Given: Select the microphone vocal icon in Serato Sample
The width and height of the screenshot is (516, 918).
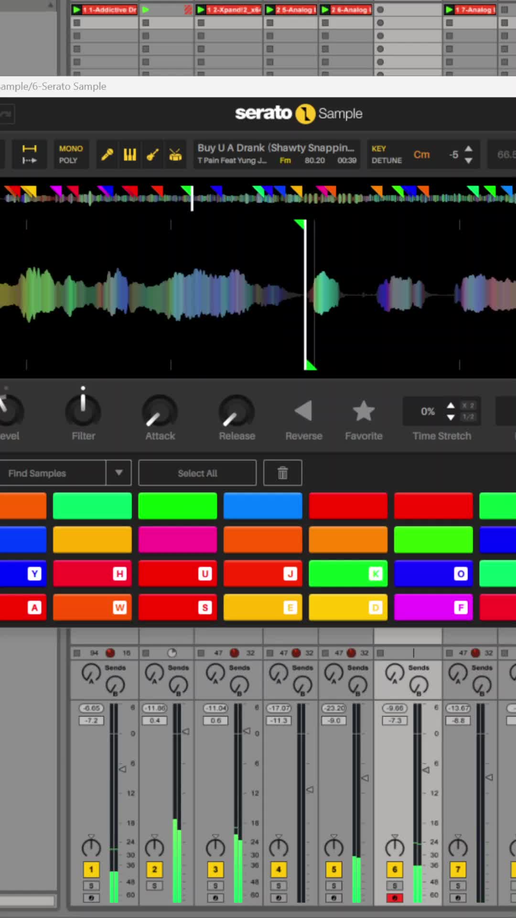Looking at the screenshot, I should click(x=107, y=154).
